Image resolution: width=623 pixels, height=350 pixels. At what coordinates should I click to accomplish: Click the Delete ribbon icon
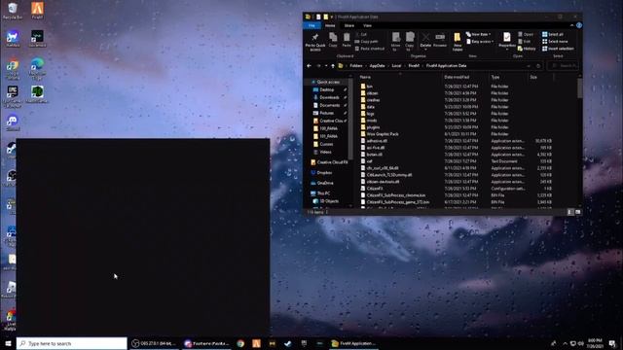(x=425, y=40)
